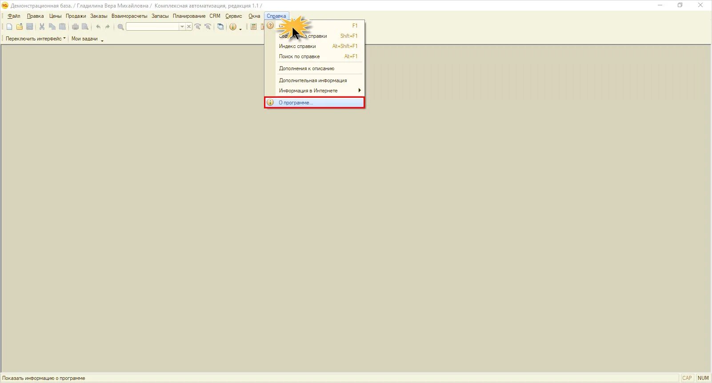Click status text Показать информацию о программе
Viewport: 712px width, 383px height.
[44, 379]
